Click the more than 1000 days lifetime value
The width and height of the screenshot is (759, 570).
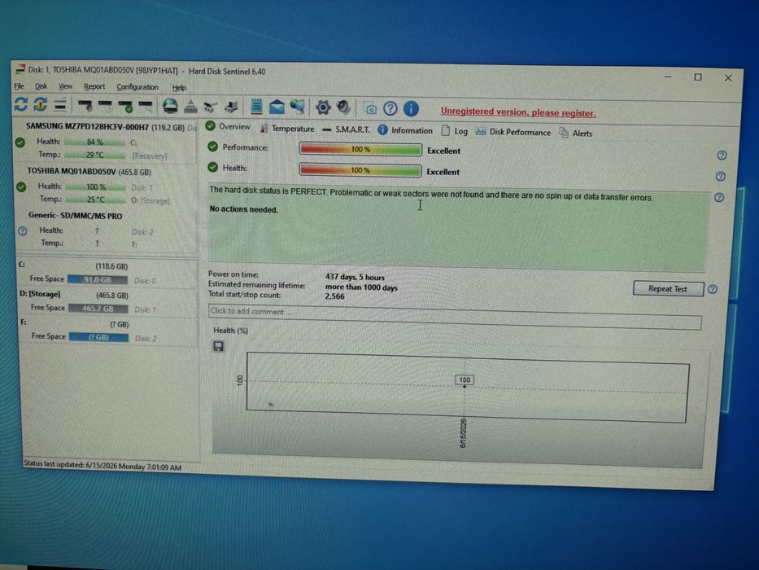[361, 287]
